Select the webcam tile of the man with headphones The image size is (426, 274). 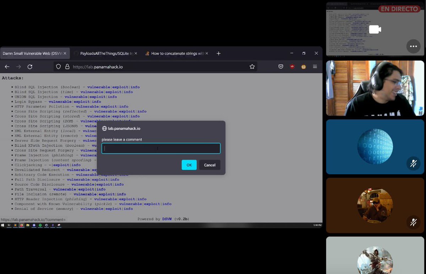point(375,88)
